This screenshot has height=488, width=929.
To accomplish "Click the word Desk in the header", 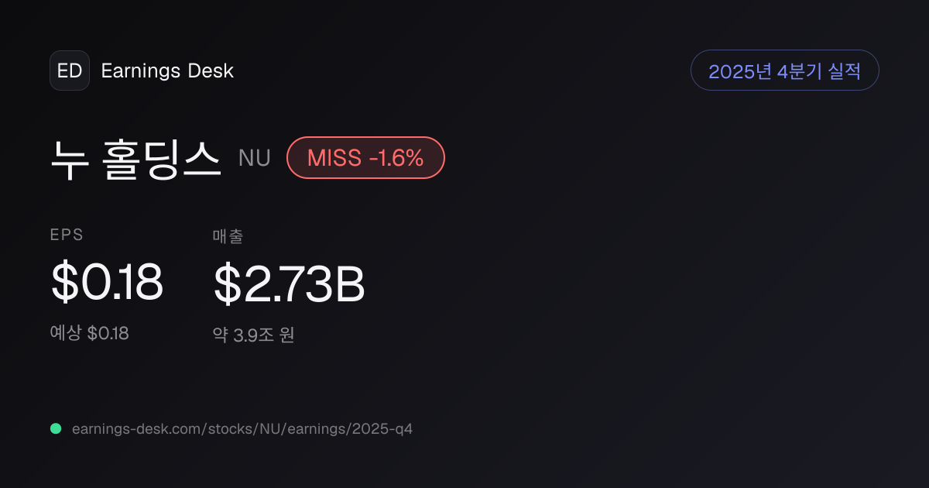I will coord(211,70).
